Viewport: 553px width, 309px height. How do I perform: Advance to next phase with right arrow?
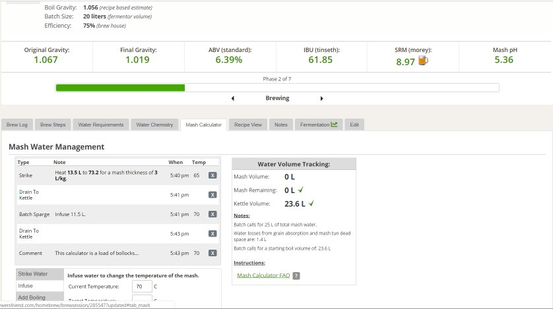(x=321, y=99)
